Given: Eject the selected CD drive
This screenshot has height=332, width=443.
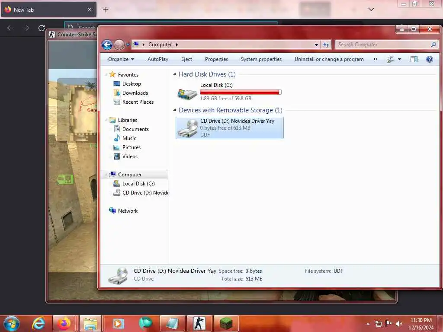Looking at the screenshot, I should pos(186,59).
